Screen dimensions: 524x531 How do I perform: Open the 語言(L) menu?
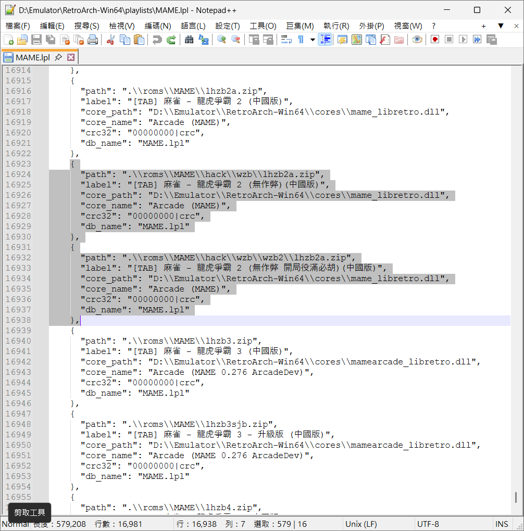(x=193, y=26)
